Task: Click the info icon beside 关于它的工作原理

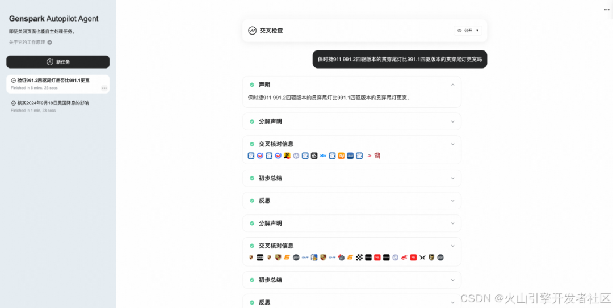Action: click(49, 42)
